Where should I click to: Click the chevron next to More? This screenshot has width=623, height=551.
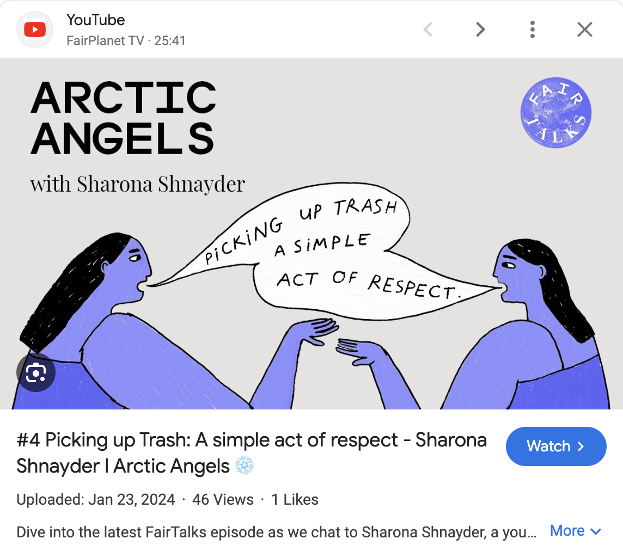(596, 531)
